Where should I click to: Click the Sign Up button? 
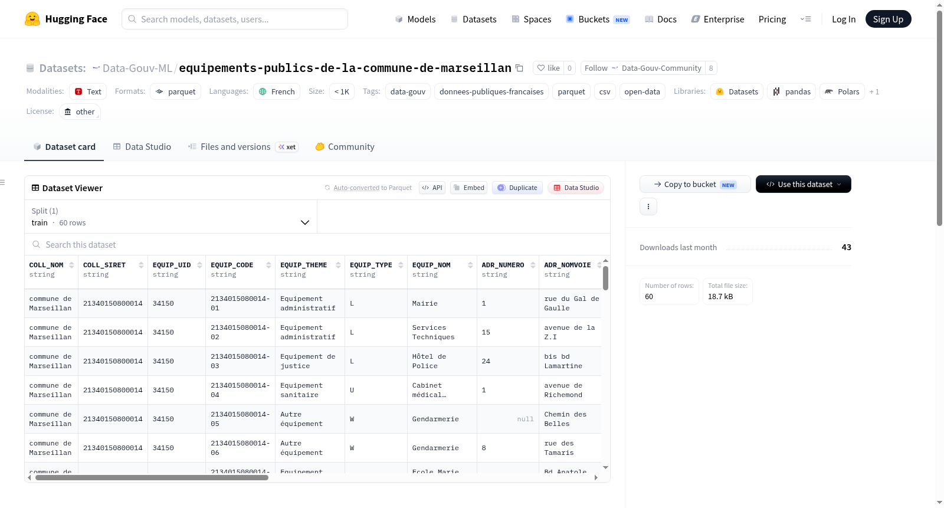coord(888,19)
